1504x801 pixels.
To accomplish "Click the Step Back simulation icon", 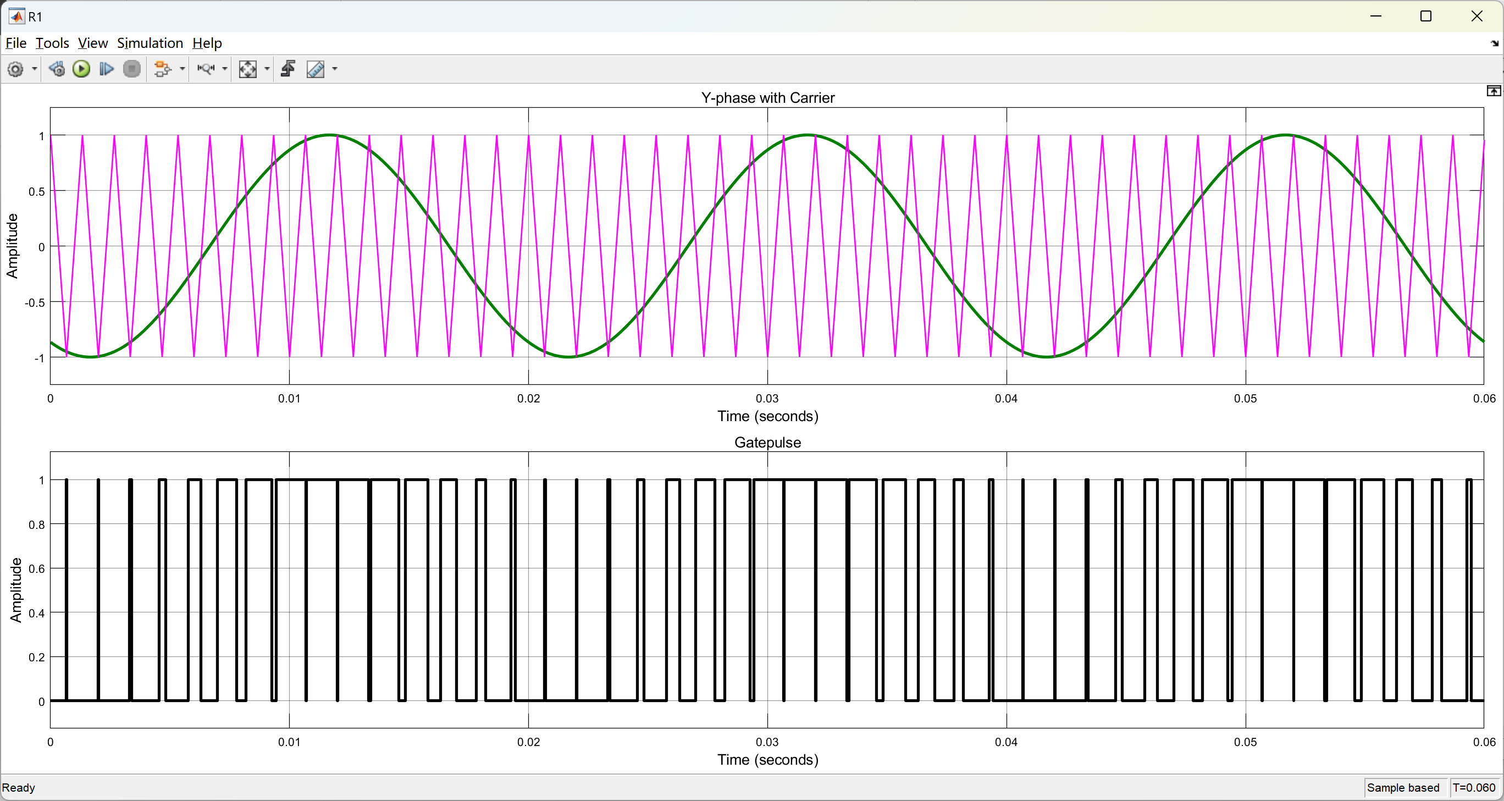I will click(x=57, y=69).
